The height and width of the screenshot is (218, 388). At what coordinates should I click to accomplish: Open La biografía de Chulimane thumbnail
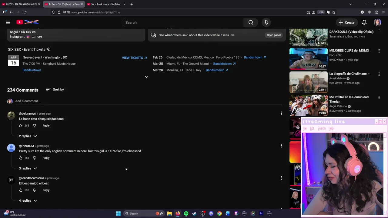point(308,82)
